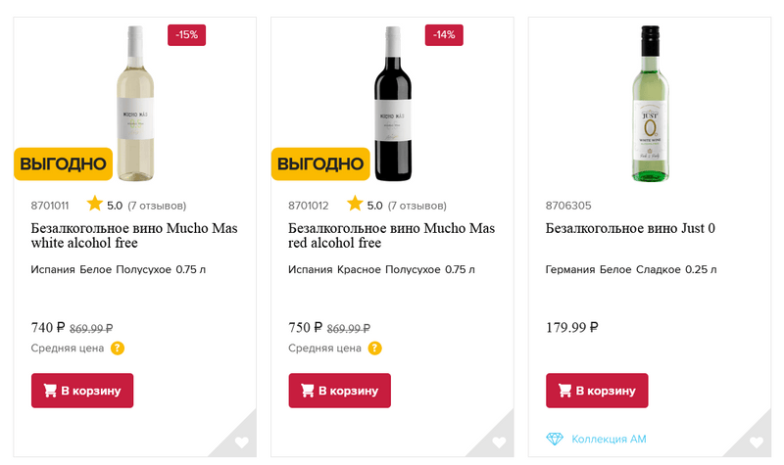
Task: Open the Безалкогольное вино Just 0 title link
Action: point(630,228)
